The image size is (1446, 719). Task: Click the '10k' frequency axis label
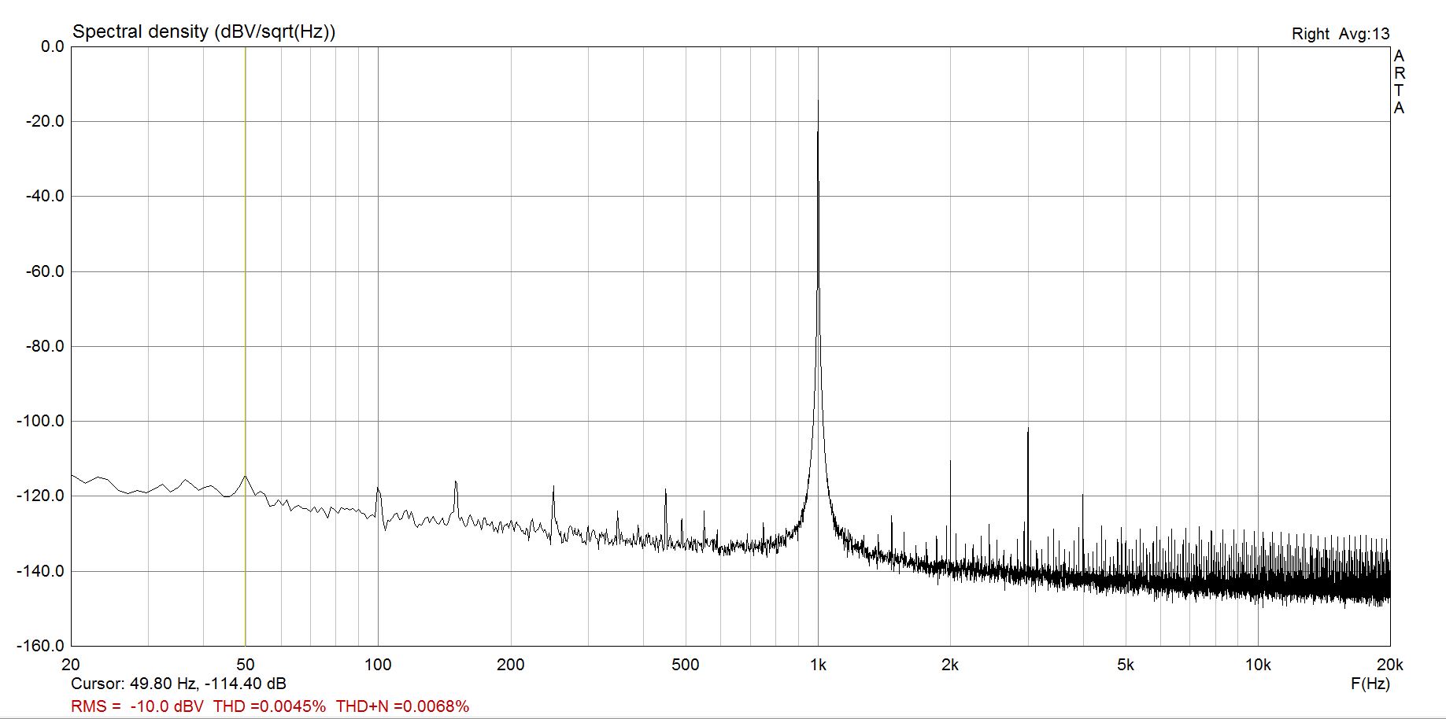coord(1258,665)
